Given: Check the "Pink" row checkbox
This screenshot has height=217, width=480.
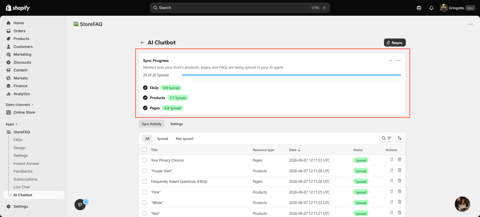Looking at the screenshot, I should (x=144, y=192).
